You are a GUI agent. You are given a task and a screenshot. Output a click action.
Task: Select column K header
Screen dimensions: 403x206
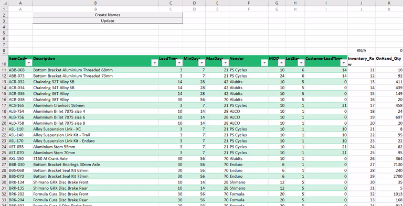pyautogui.click(x=389, y=3)
